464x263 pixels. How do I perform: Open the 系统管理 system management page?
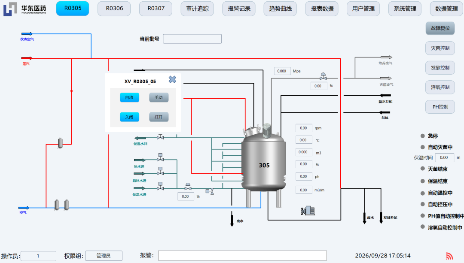pos(405,9)
